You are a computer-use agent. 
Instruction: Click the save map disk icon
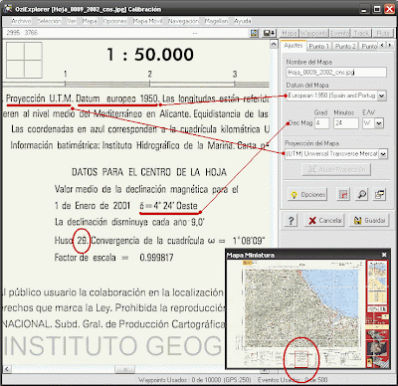[269, 33]
